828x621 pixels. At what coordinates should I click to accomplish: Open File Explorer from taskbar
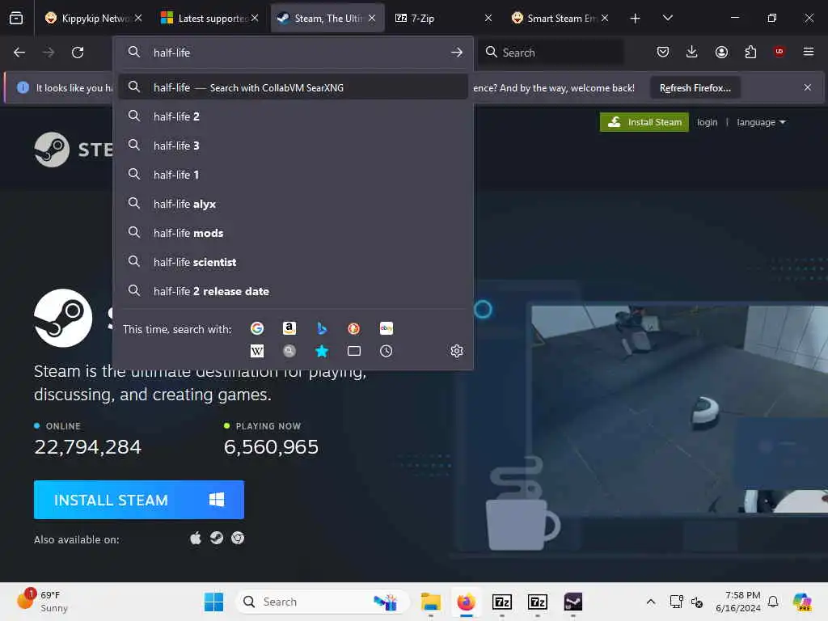tap(431, 602)
